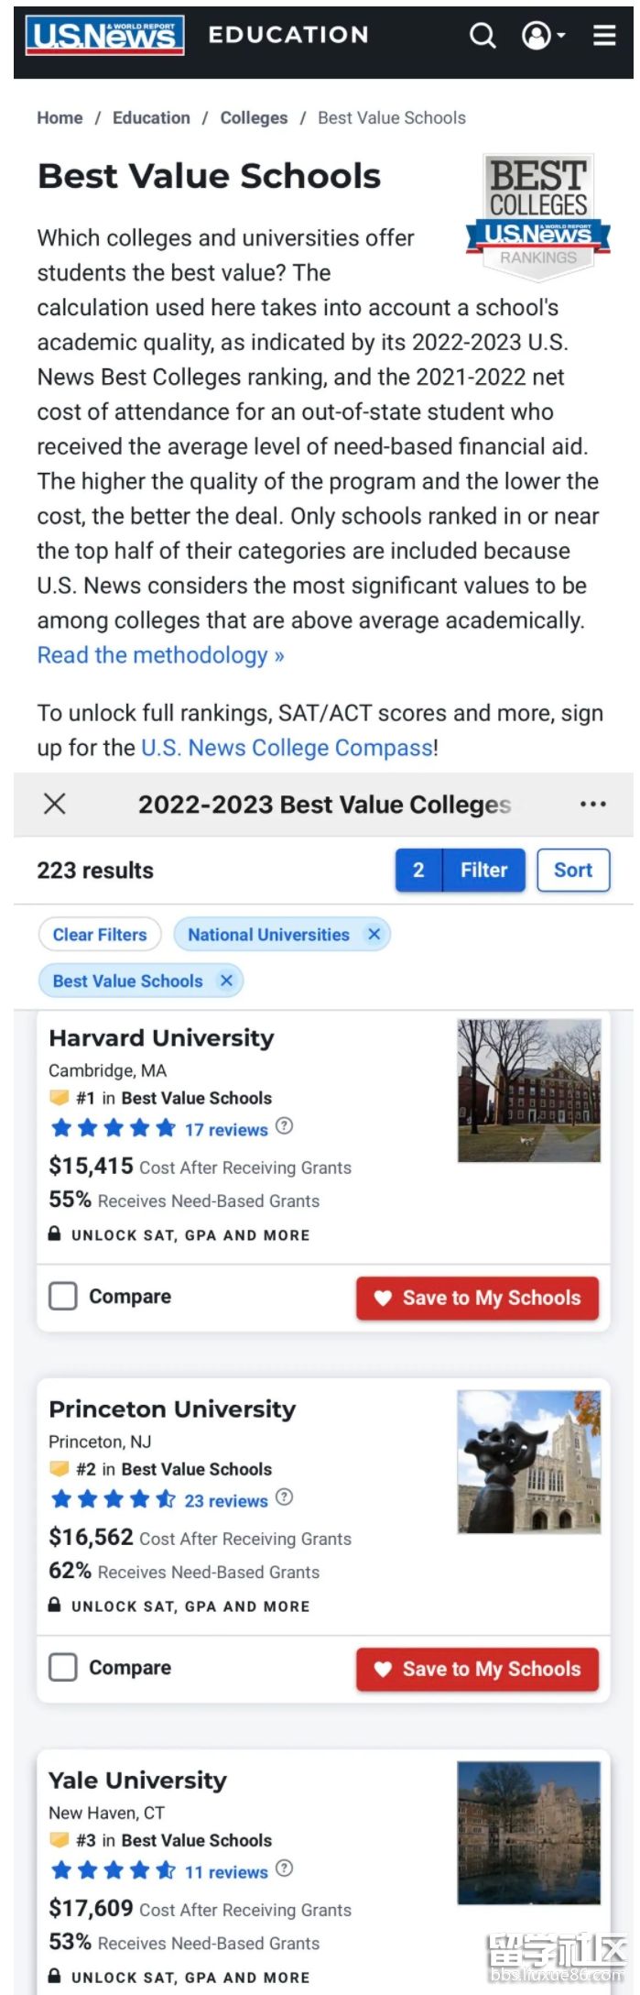640x1995 pixels.
Task: Open the Princeton University campus photo
Action: click(529, 1462)
